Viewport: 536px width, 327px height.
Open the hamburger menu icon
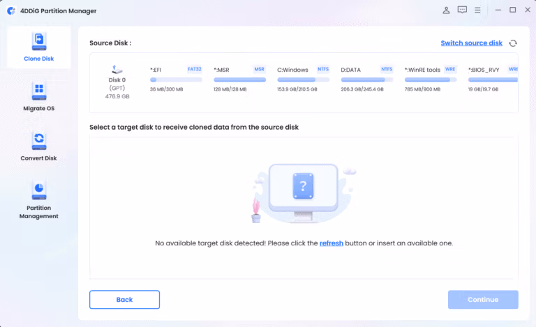pos(477,10)
